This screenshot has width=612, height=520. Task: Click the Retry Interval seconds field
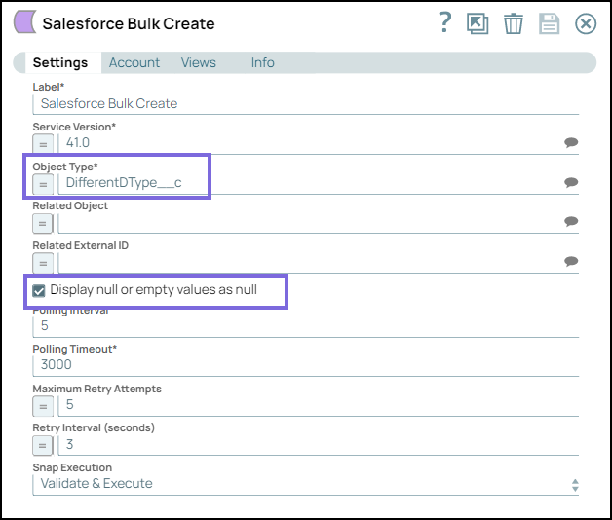tap(318, 445)
